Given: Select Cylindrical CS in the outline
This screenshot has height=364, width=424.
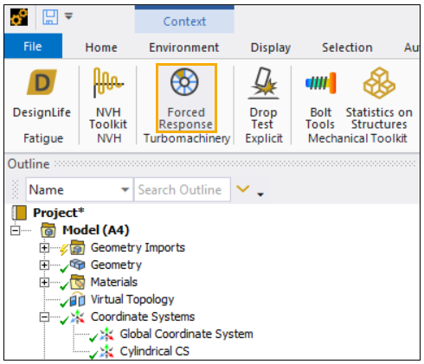Looking at the screenshot, I should point(154,351).
